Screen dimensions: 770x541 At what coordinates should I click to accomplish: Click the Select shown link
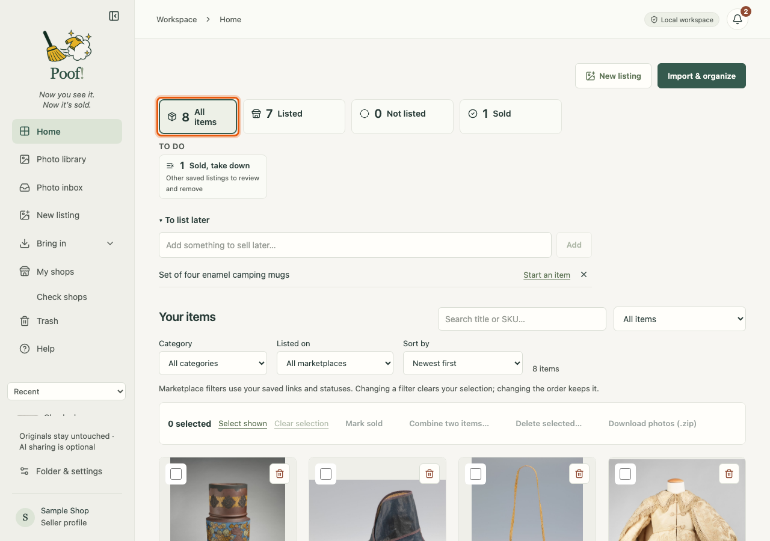click(x=242, y=424)
